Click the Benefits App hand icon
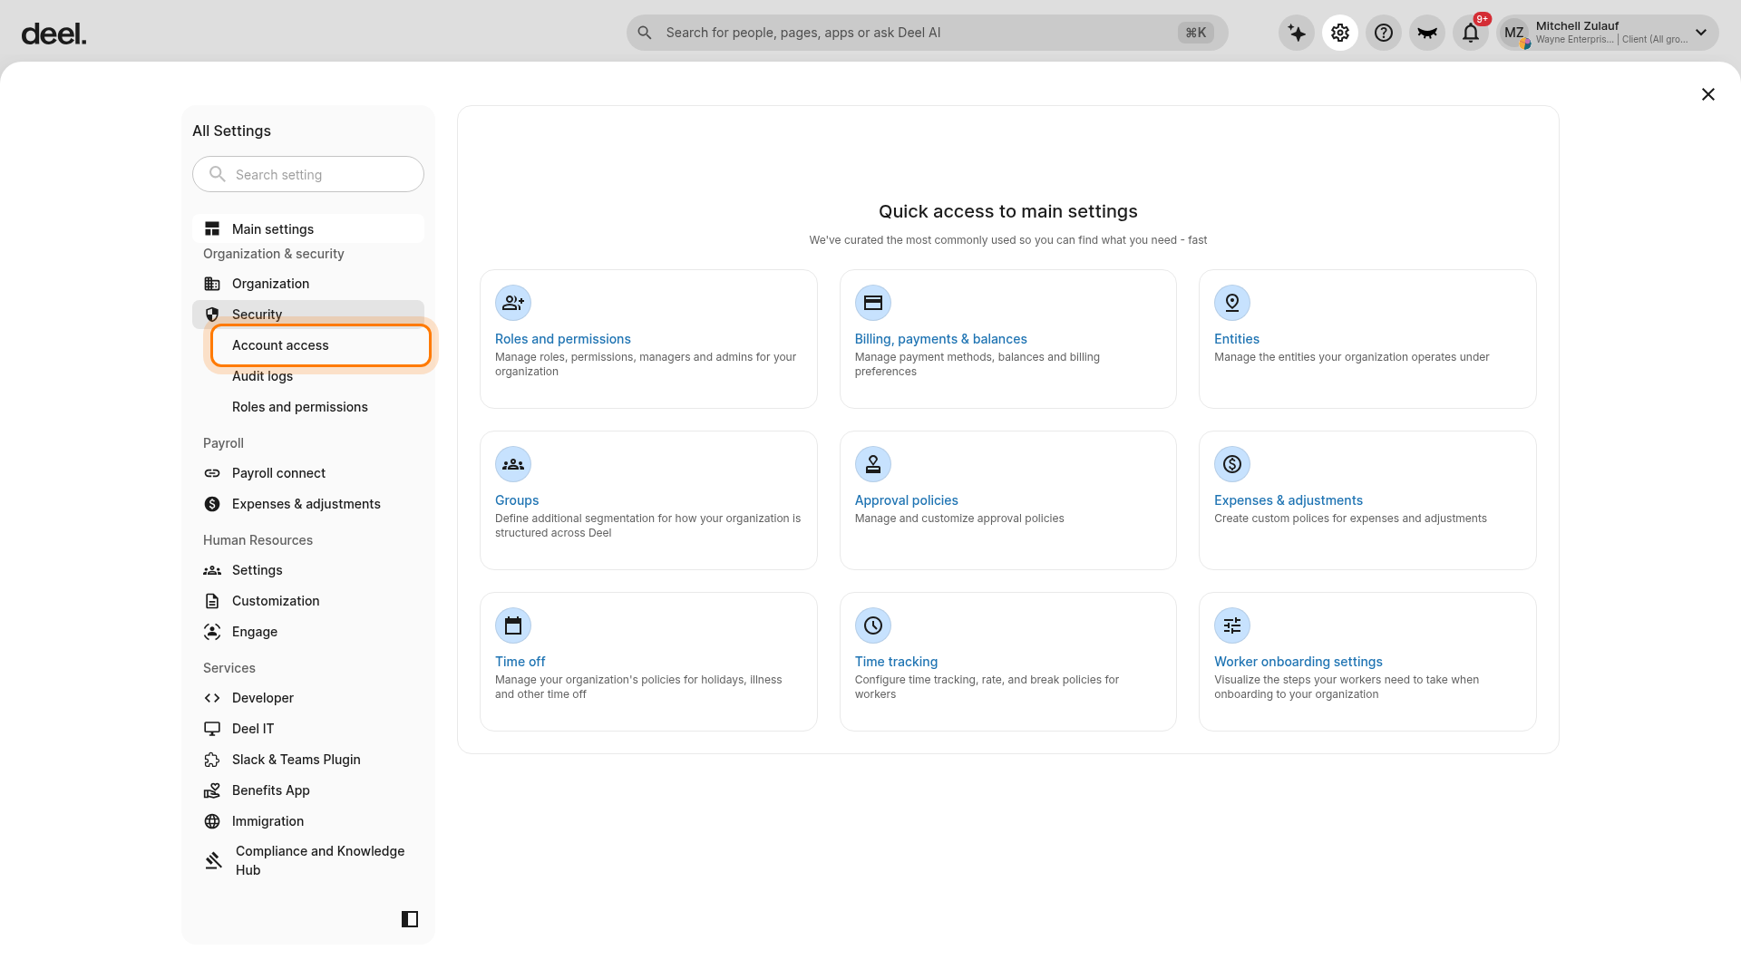This screenshot has width=1741, height=979. [x=212, y=790]
